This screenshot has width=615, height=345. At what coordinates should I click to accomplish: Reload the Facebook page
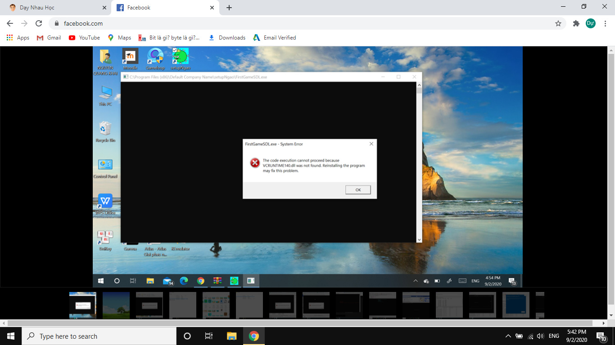[39, 23]
